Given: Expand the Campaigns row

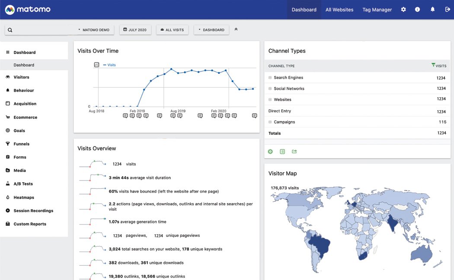Looking at the screenshot, I should click(270, 122).
